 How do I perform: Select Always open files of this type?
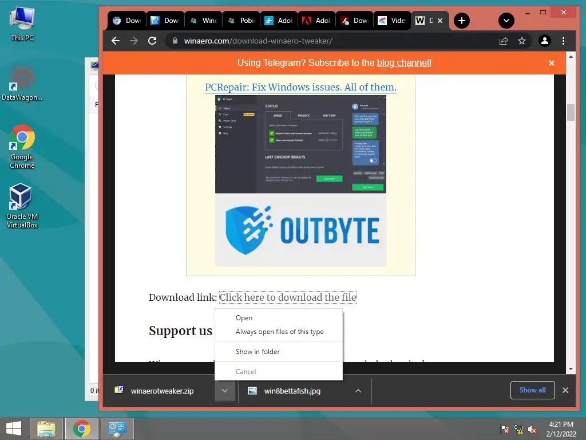279,332
